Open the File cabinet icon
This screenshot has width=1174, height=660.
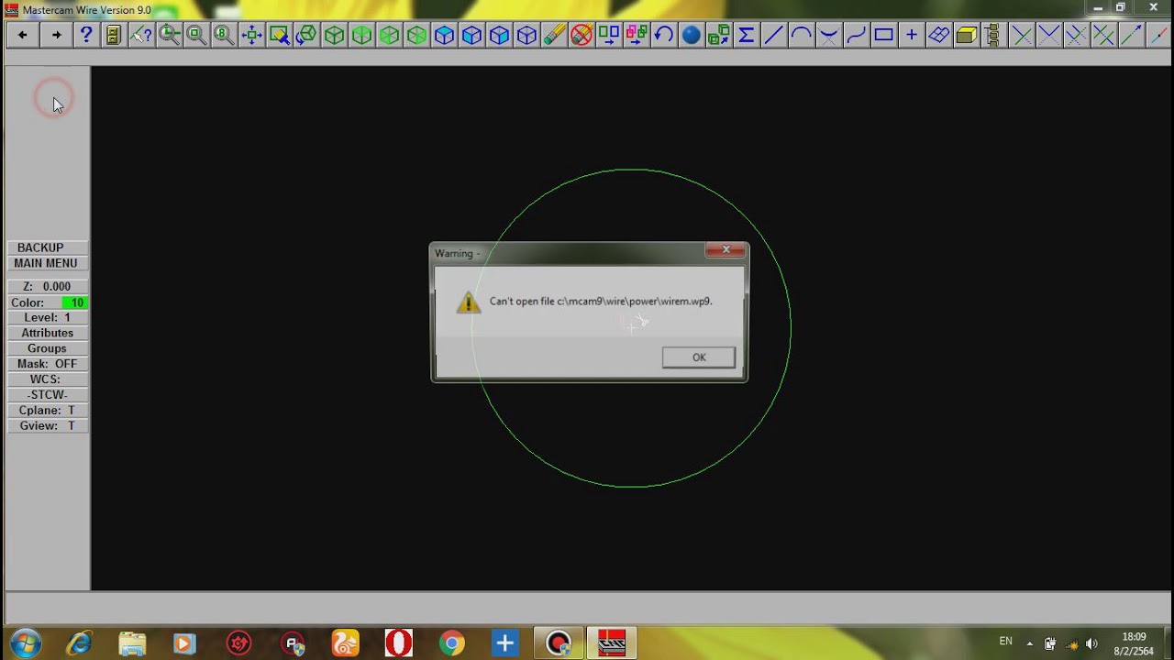(x=113, y=35)
